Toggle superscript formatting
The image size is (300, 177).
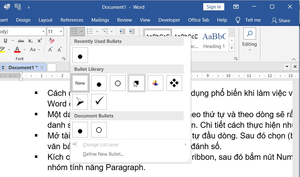[x=40, y=41]
